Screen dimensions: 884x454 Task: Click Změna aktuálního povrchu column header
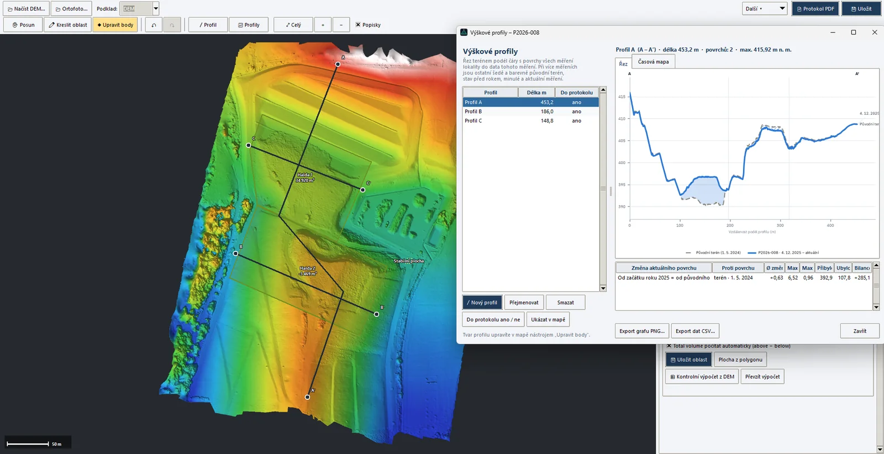coord(664,268)
